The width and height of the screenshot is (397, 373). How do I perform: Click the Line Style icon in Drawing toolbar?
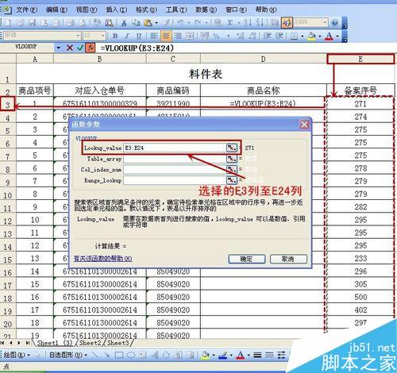tap(257, 355)
